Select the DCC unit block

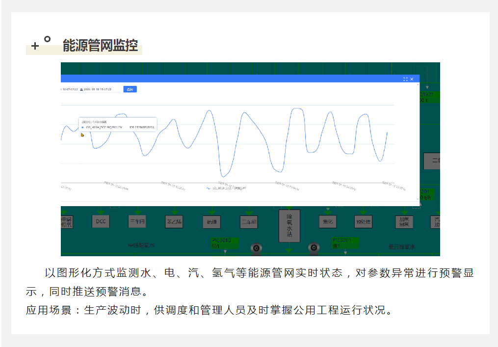click(x=101, y=221)
